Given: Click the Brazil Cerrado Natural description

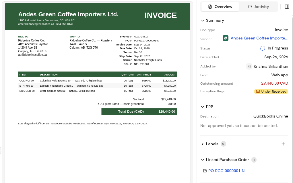Looking at the screenshot, I should tap(67, 91).
